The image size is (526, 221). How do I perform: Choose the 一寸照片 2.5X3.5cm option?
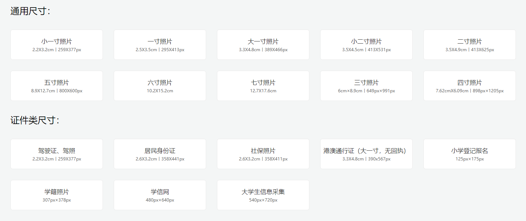click(x=160, y=44)
